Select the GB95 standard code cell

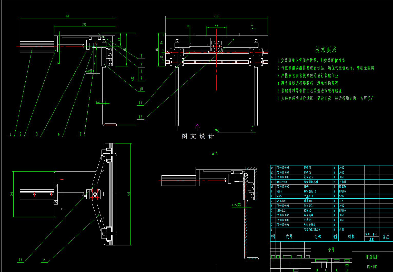(x=279, y=196)
